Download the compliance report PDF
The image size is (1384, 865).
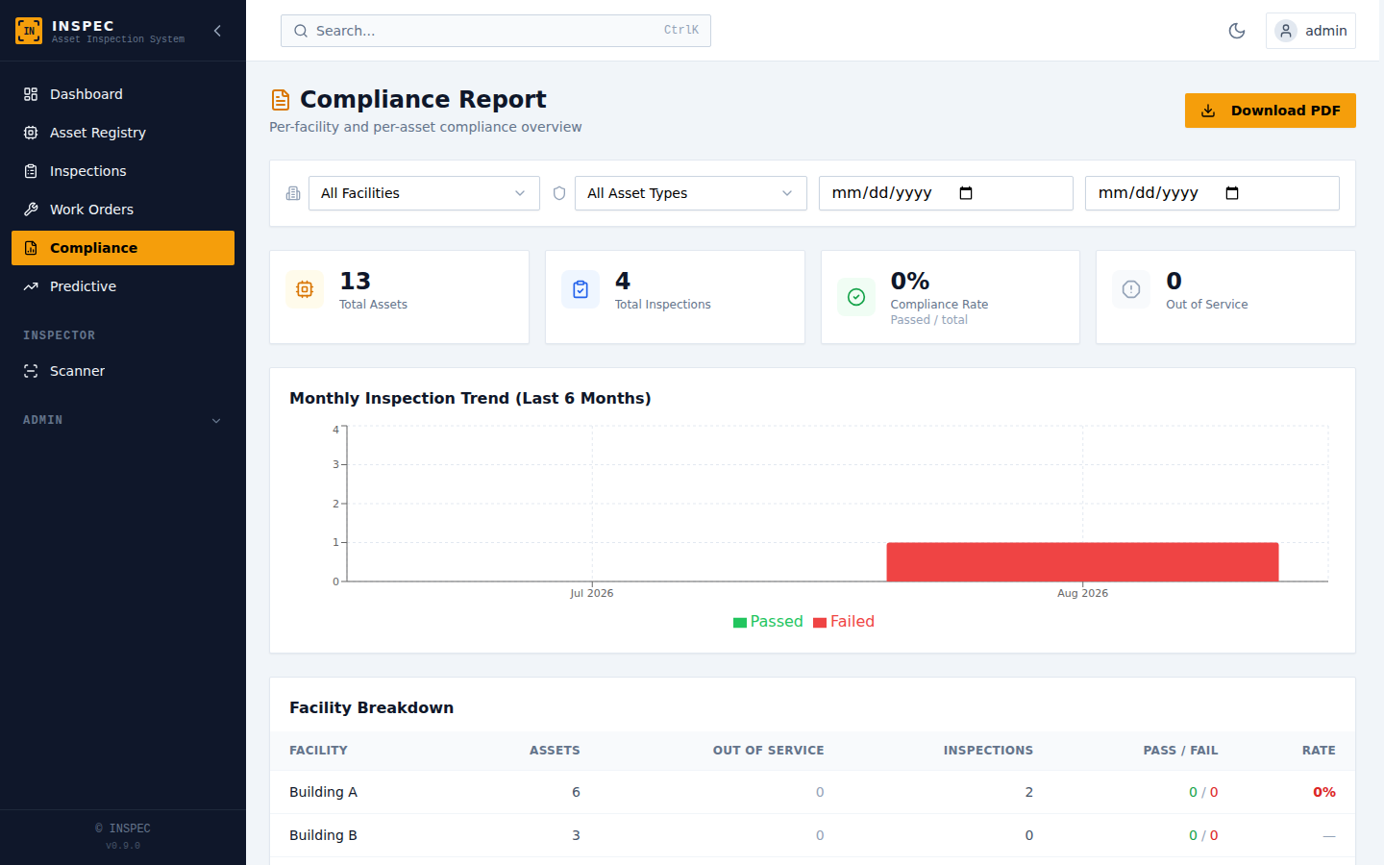coord(1271,111)
